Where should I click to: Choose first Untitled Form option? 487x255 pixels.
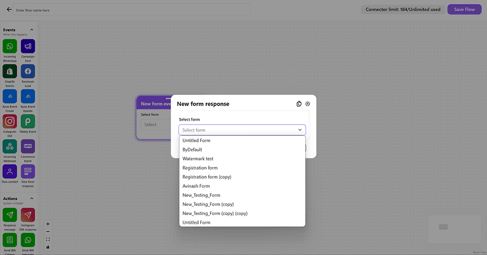coord(242,141)
